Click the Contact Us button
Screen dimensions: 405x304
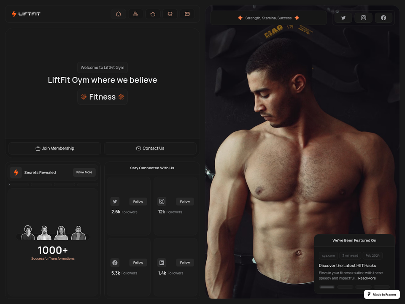(150, 148)
